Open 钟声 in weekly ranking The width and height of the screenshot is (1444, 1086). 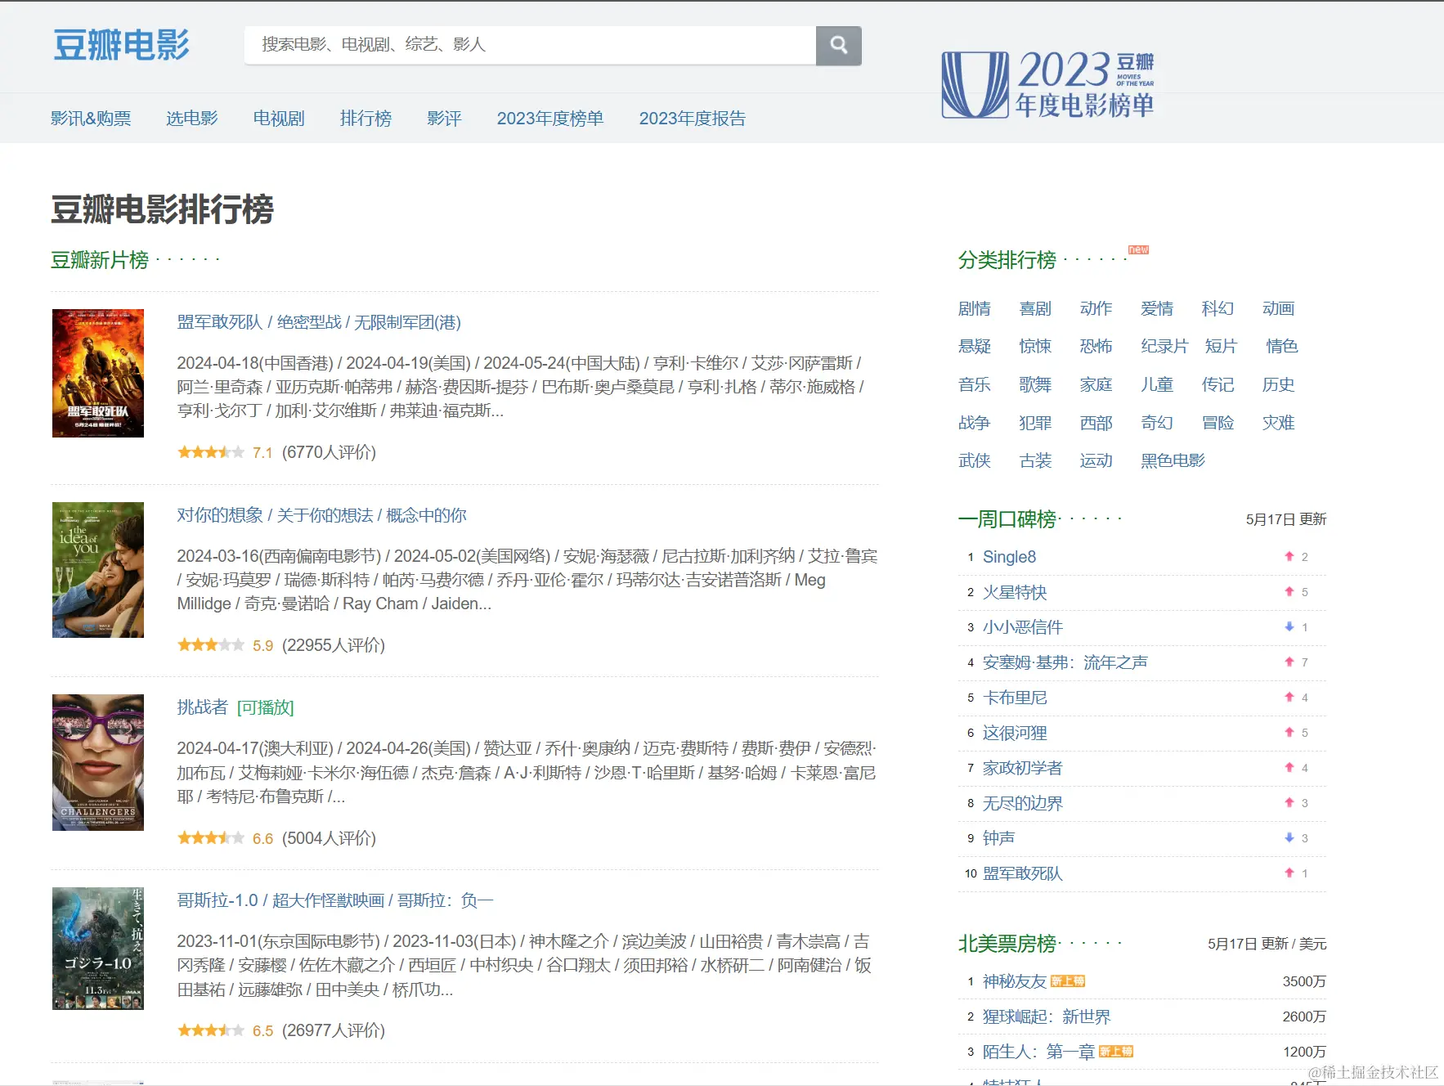tap(998, 838)
